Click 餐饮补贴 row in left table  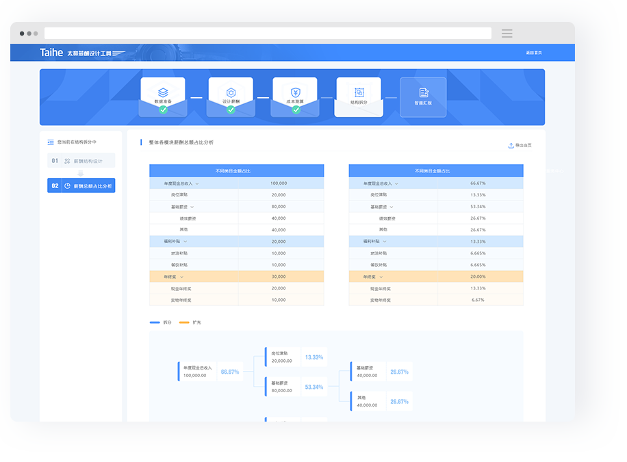(x=237, y=265)
